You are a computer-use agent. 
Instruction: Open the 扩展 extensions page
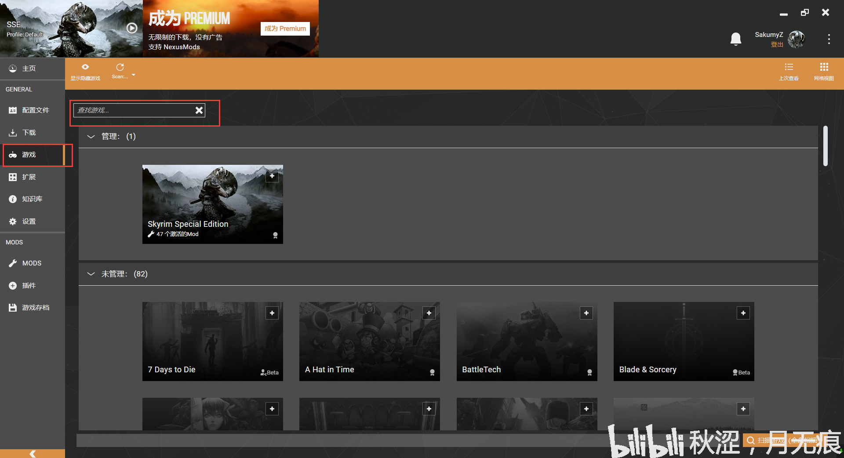[33, 177]
